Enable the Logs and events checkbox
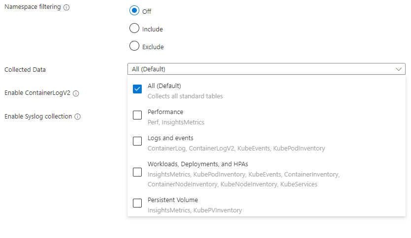 coord(137,141)
